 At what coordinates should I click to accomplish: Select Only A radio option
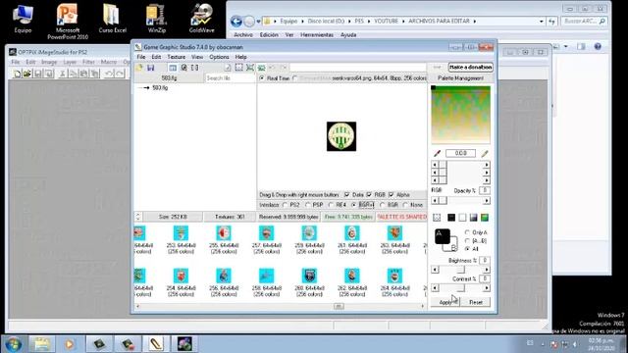pyautogui.click(x=467, y=232)
